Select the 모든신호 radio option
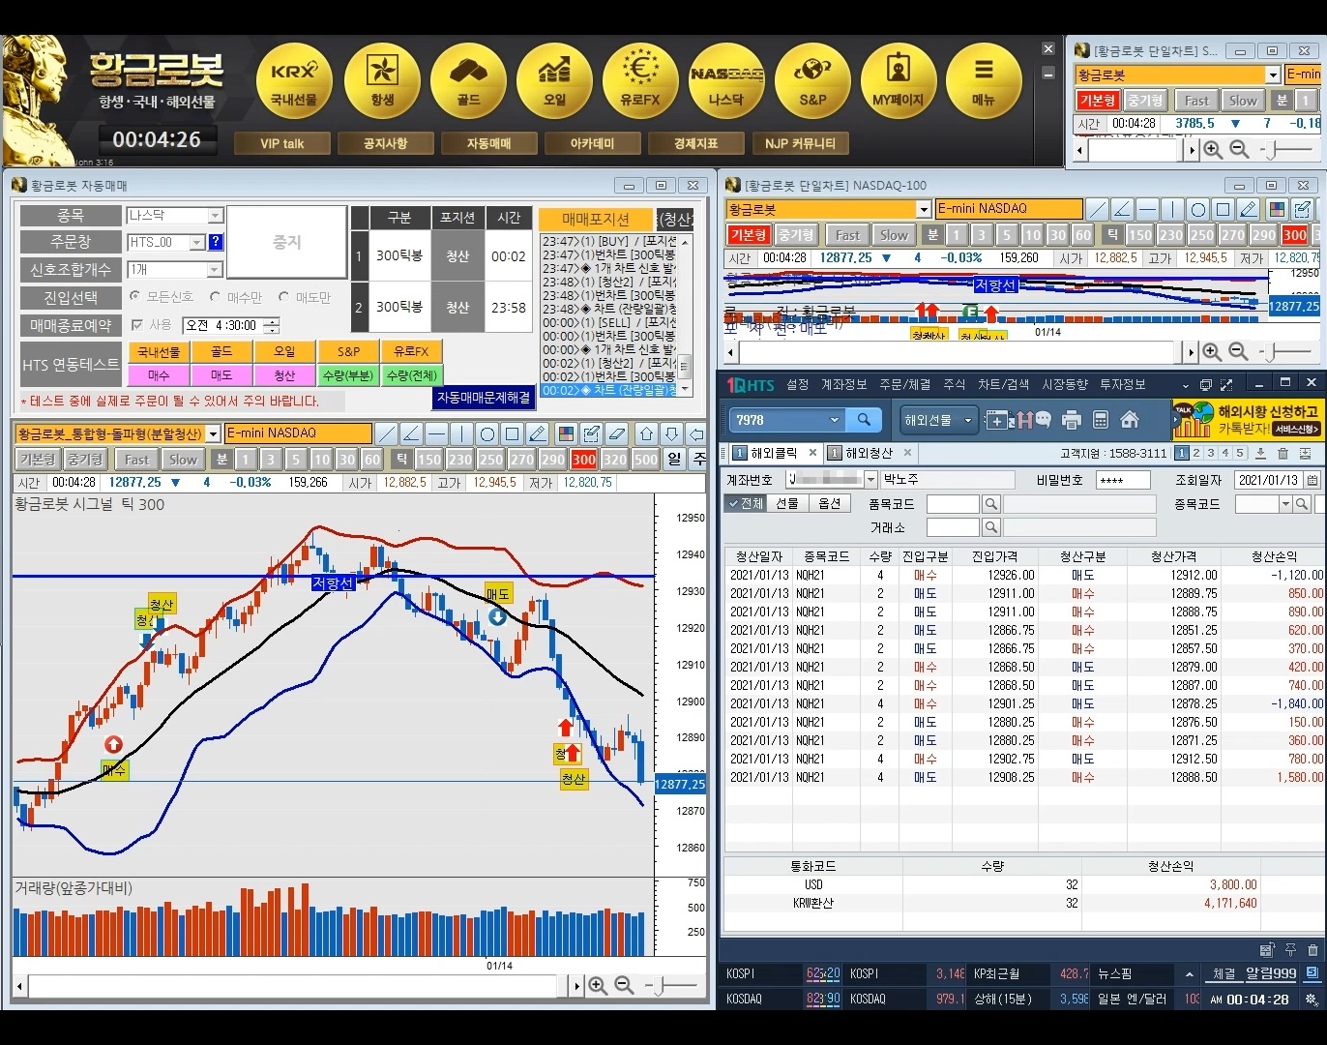 point(162,297)
